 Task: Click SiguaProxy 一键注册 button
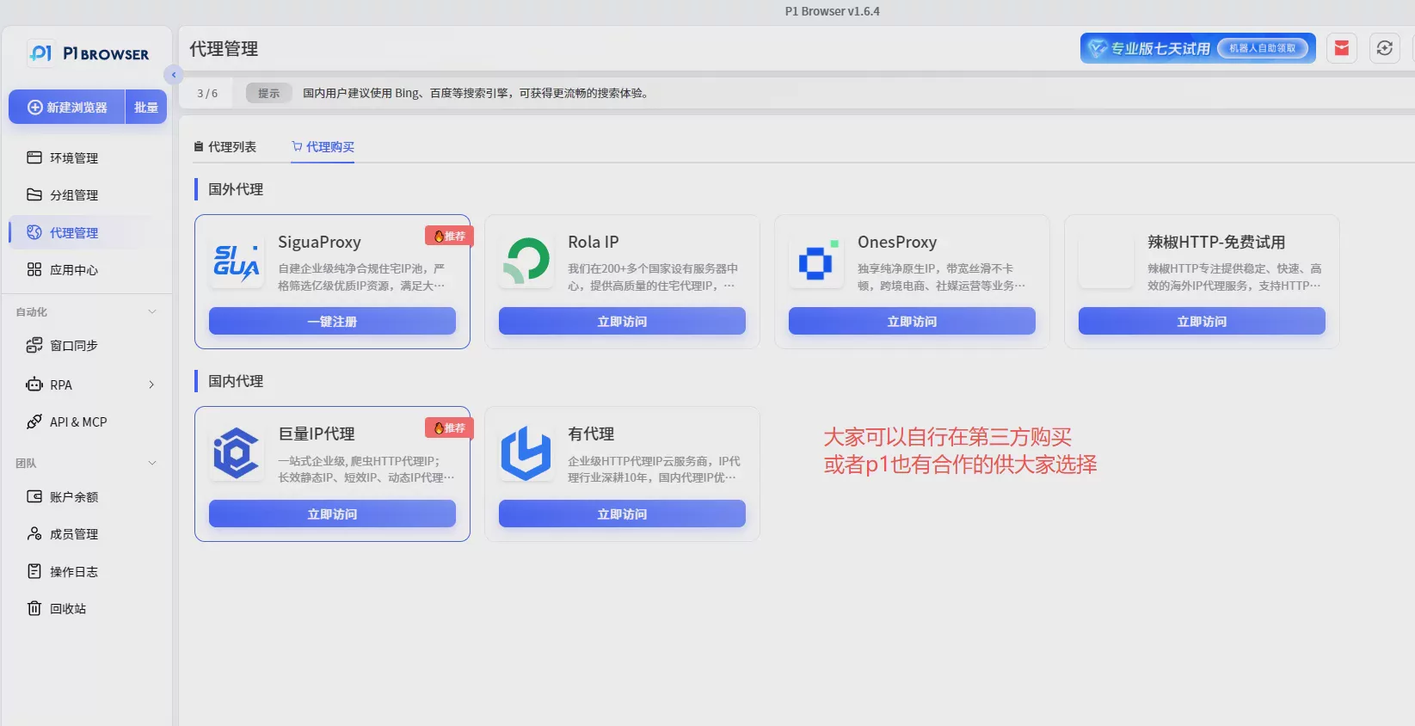click(332, 321)
